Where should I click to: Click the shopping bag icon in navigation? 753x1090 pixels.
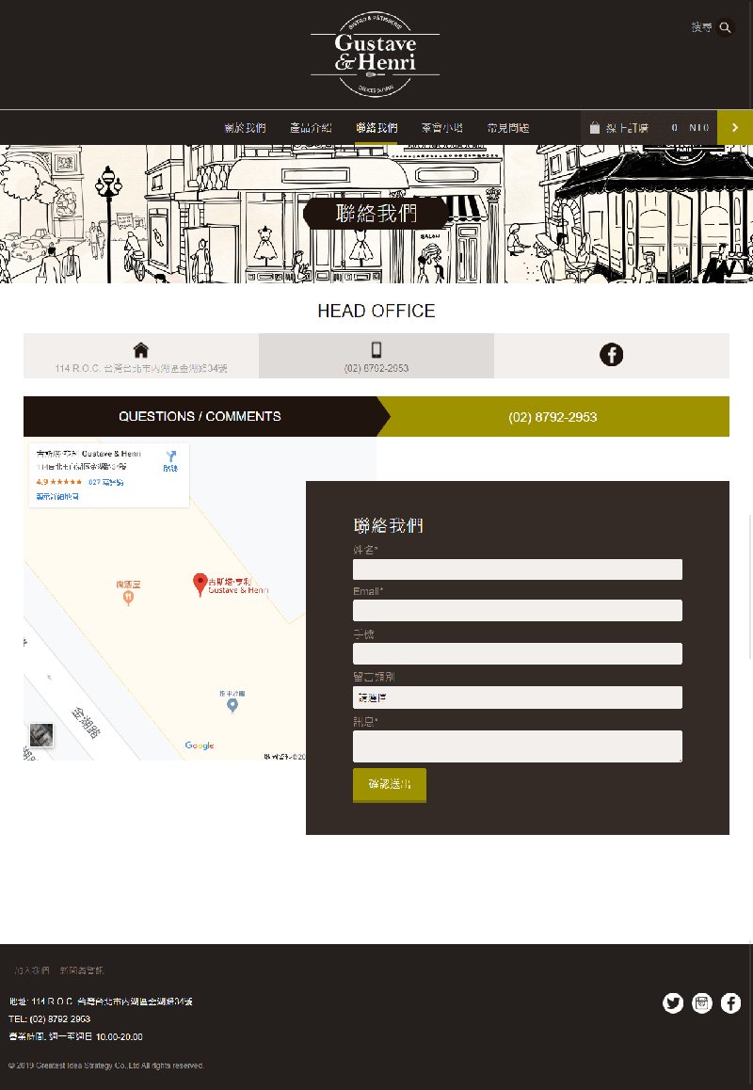click(x=595, y=128)
